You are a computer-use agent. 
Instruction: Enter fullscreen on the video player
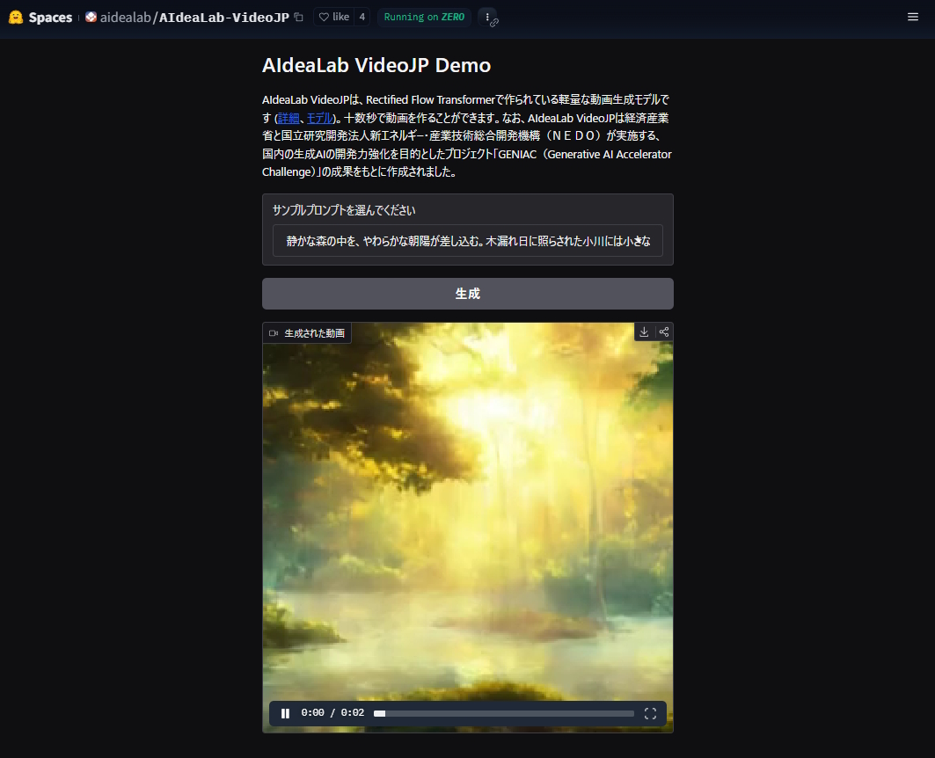[x=650, y=713]
